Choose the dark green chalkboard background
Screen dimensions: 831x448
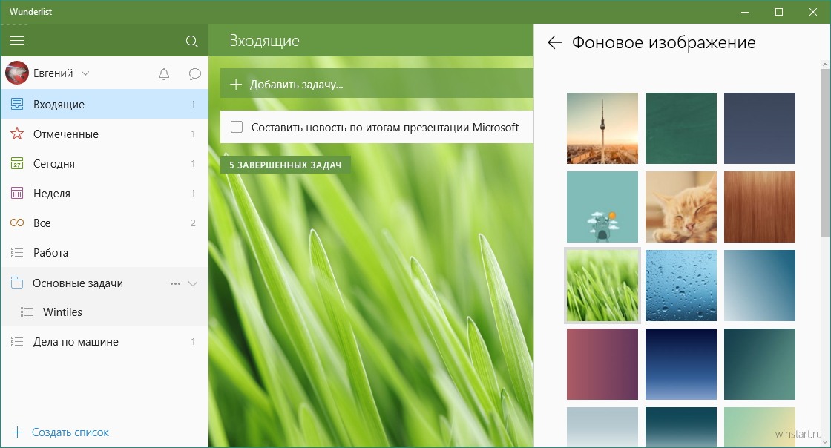tap(681, 128)
